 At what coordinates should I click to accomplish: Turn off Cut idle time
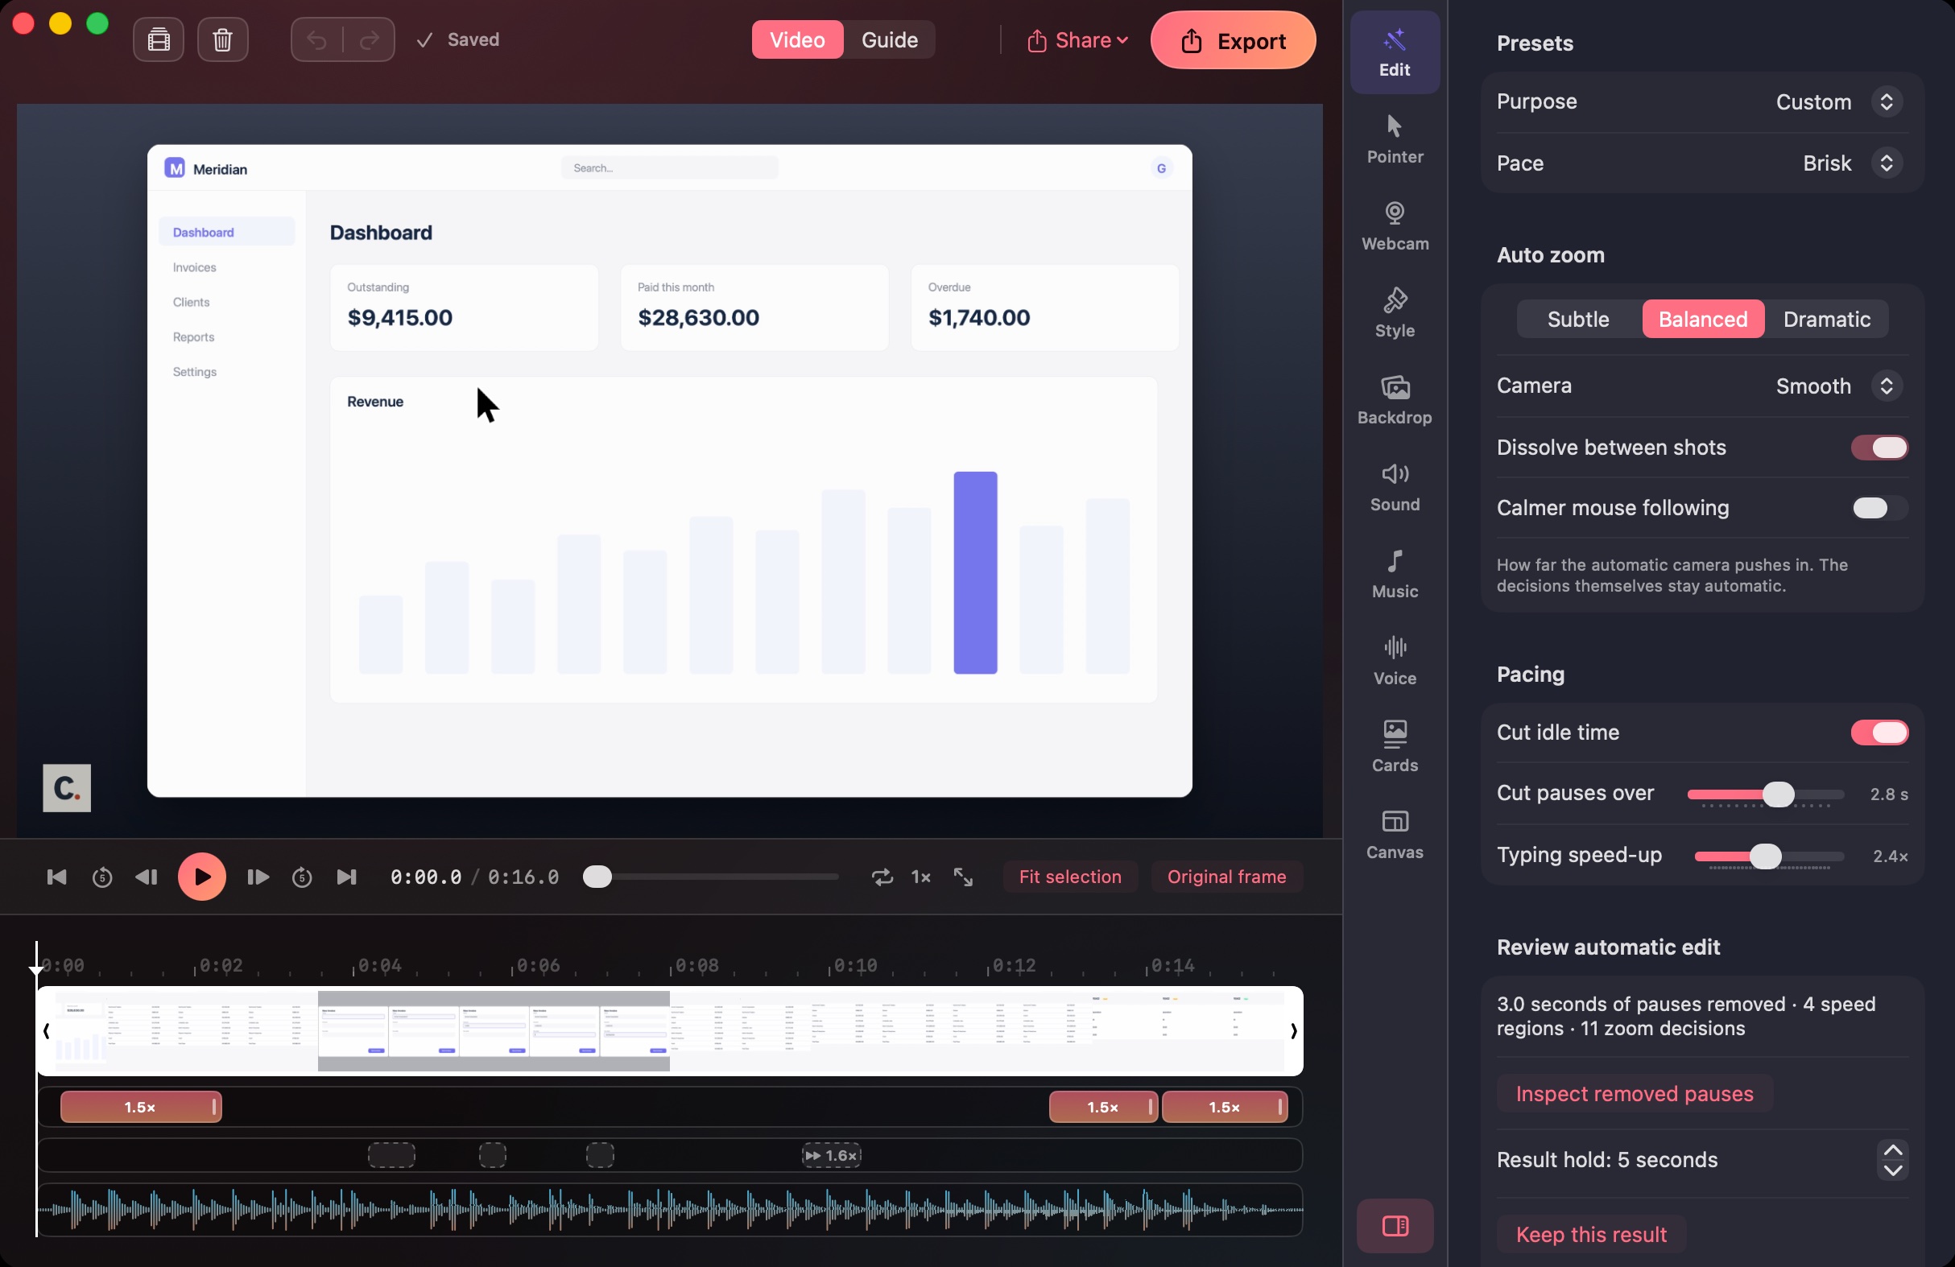[1879, 733]
